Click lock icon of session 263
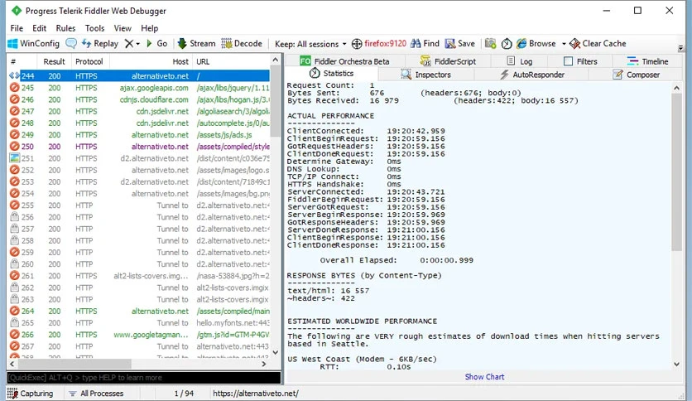This screenshot has width=692, height=401. pos(15,299)
